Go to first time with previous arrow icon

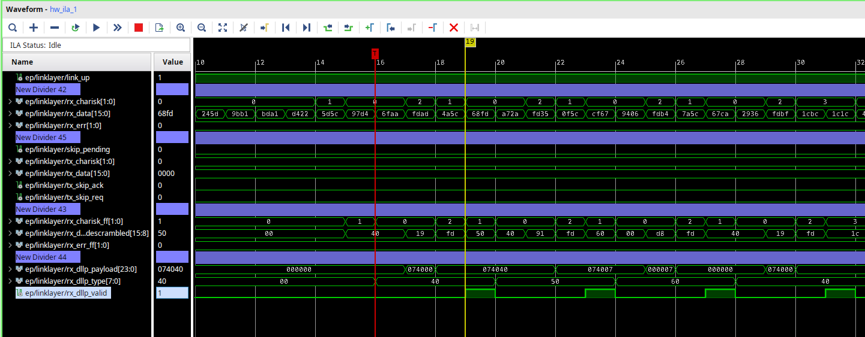pyautogui.click(x=286, y=28)
